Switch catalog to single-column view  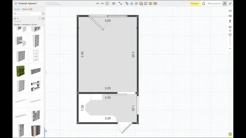40,18
